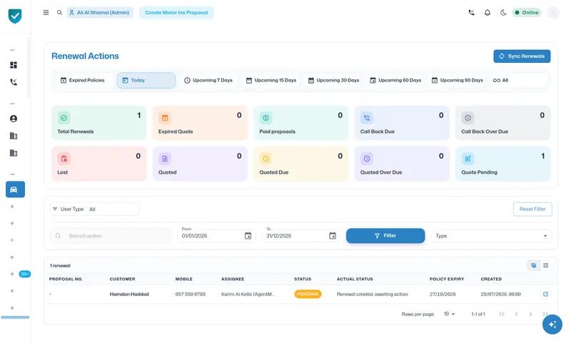Switch to Upcoming 90 Days tab
The image size is (571, 343).
click(458, 80)
